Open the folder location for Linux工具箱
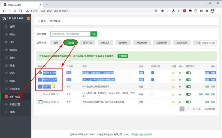Viewport: 222px width, 138px height. pyautogui.click(x=173, y=95)
